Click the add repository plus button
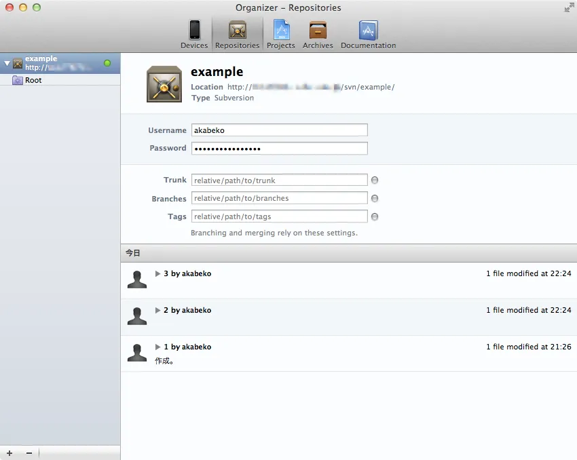 (10, 453)
